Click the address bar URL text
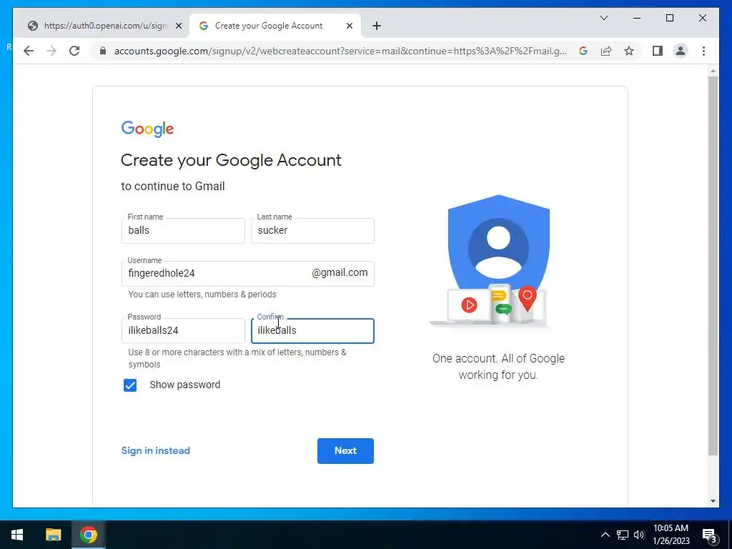This screenshot has width=732, height=549. click(340, 51)
